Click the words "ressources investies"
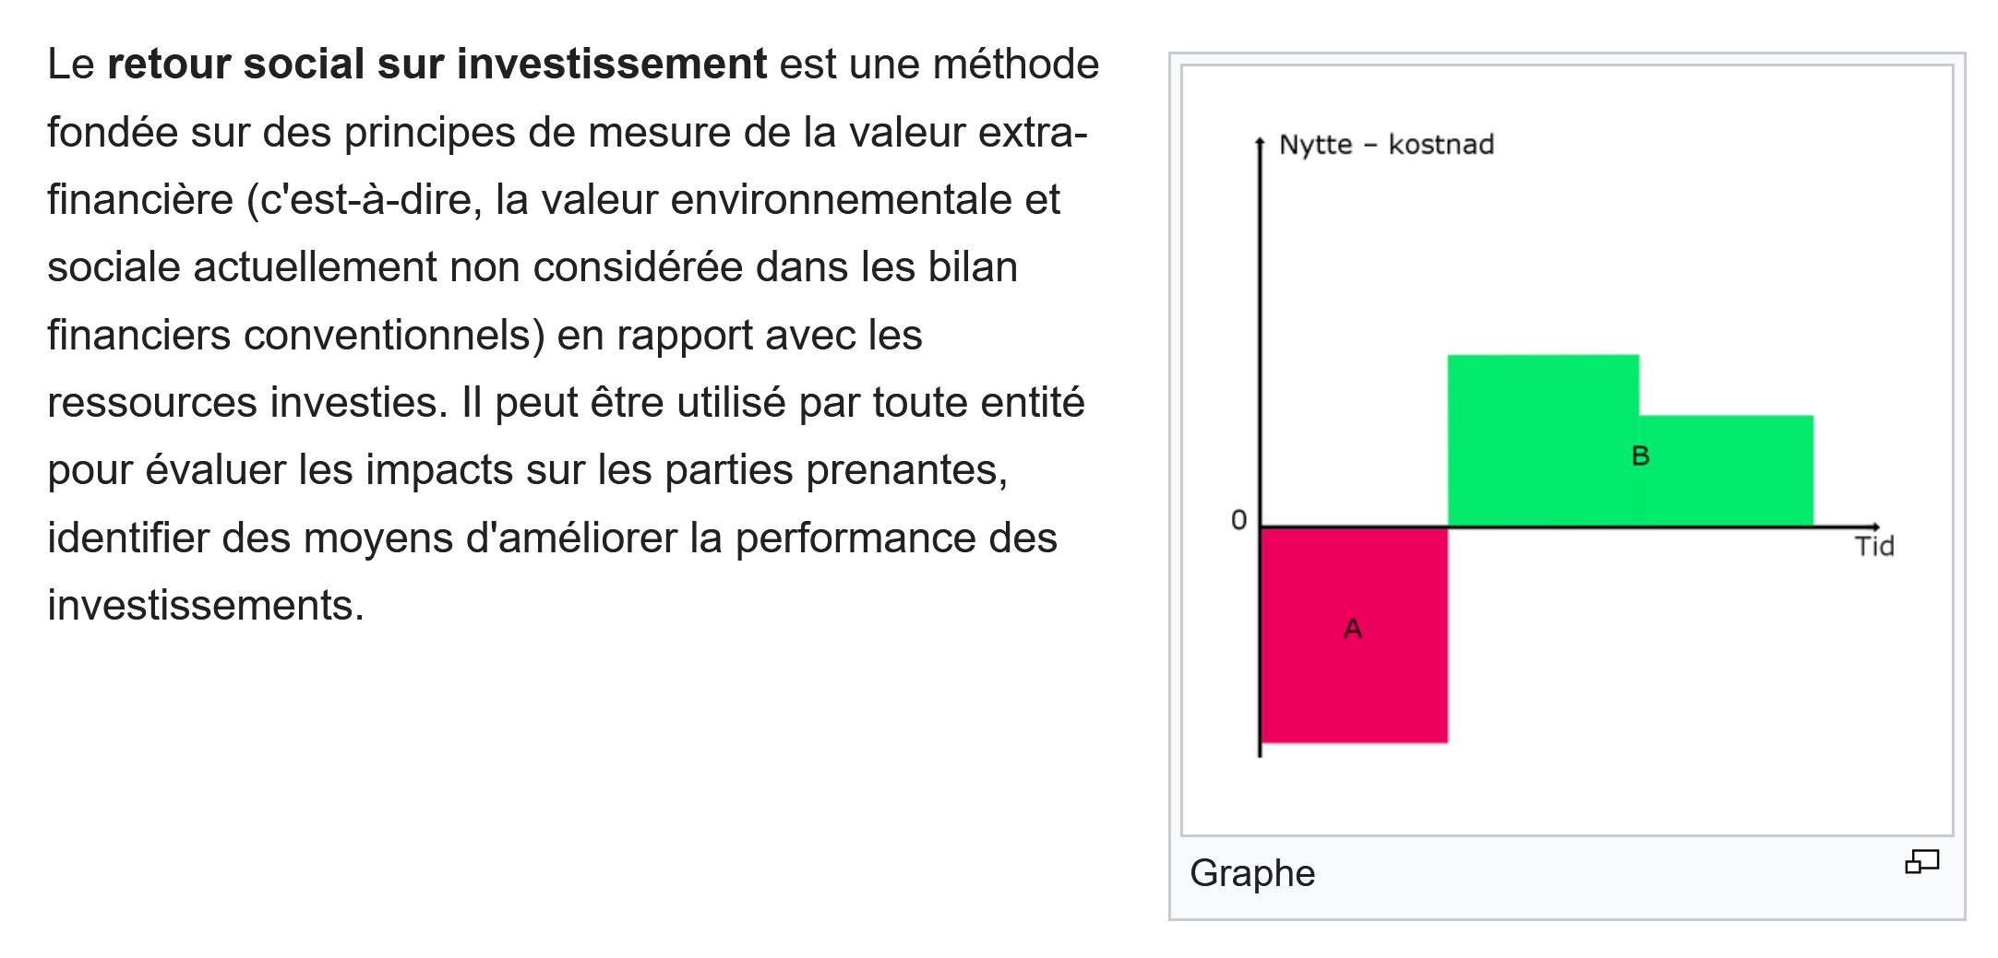 (x=247, y=403)
